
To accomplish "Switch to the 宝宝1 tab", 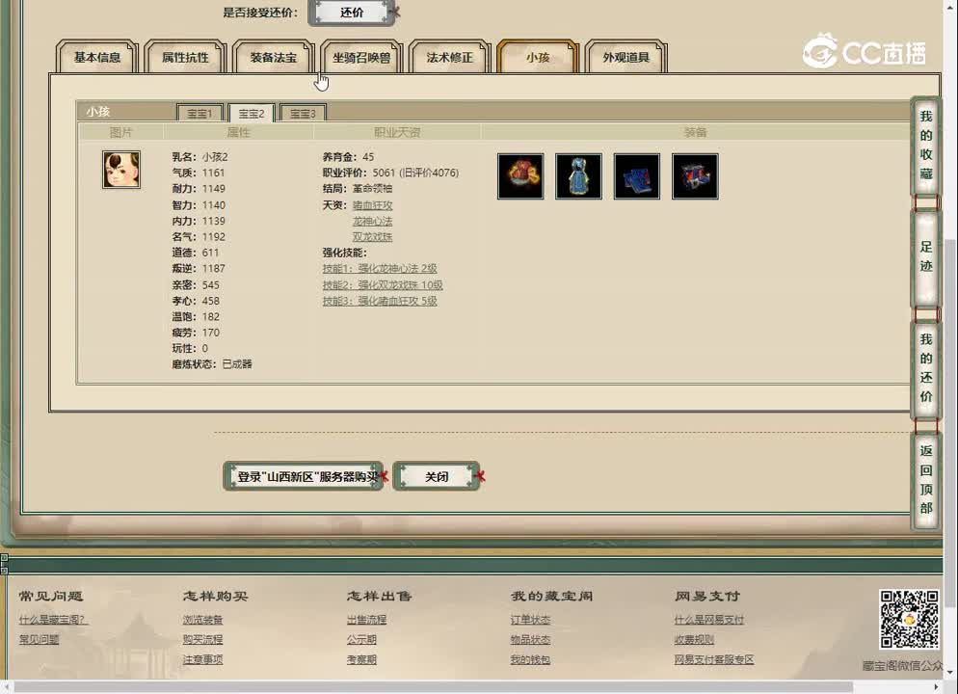I will 200,112.
